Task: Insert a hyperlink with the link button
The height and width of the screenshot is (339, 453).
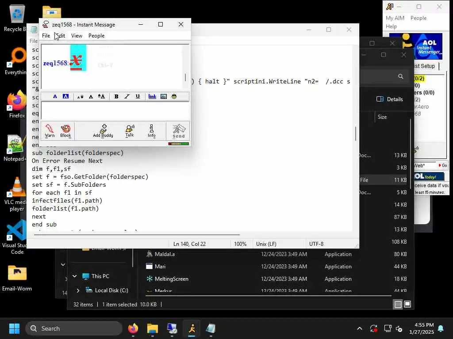Action: point(152,96)
